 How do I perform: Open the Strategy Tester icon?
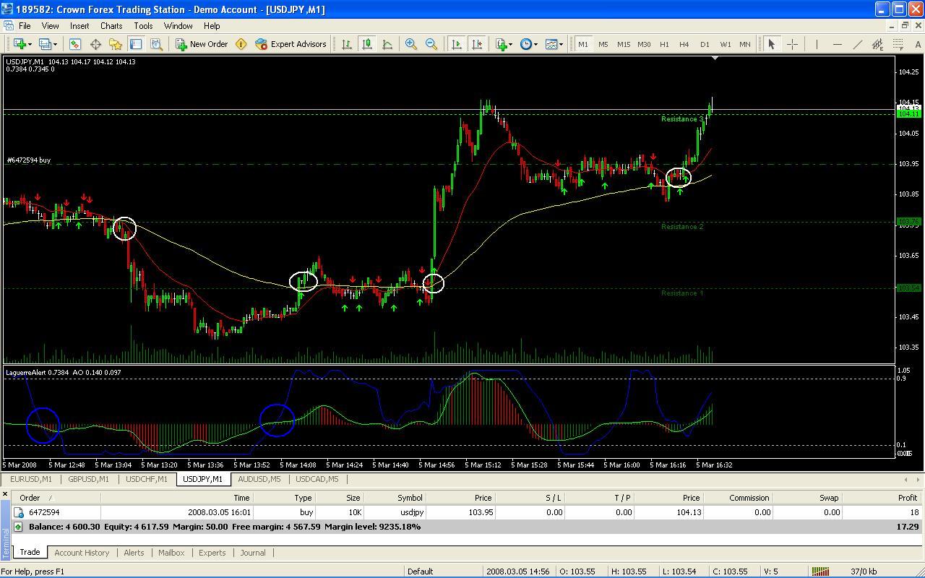coord(155,44)
